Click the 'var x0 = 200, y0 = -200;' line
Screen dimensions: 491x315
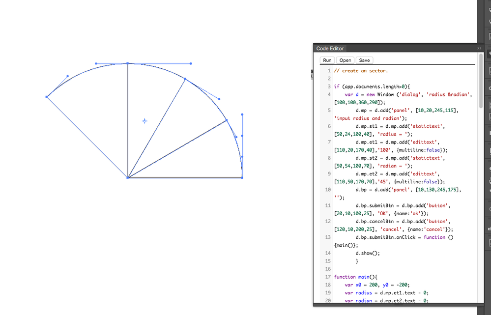coord(377,285)
